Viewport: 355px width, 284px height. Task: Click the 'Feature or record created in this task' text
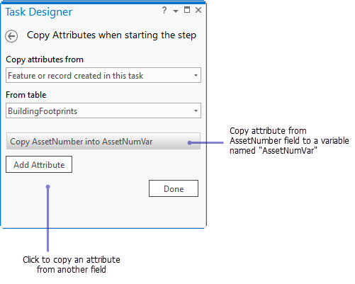coord(76,76)
